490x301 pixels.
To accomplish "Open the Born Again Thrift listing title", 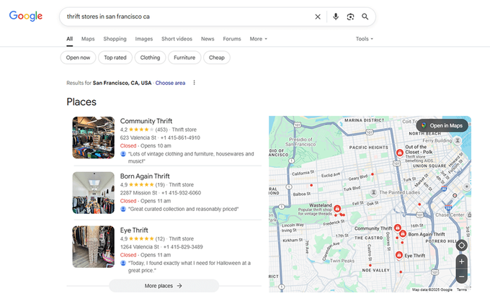I will point(145,176).
